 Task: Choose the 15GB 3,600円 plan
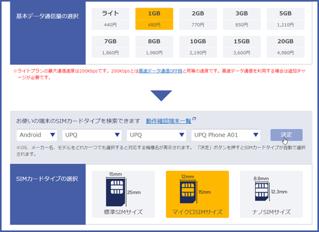tap(242, 47)
